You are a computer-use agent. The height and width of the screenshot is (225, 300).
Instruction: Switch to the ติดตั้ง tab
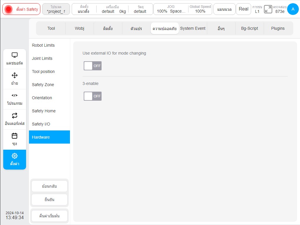pos(108,28)
